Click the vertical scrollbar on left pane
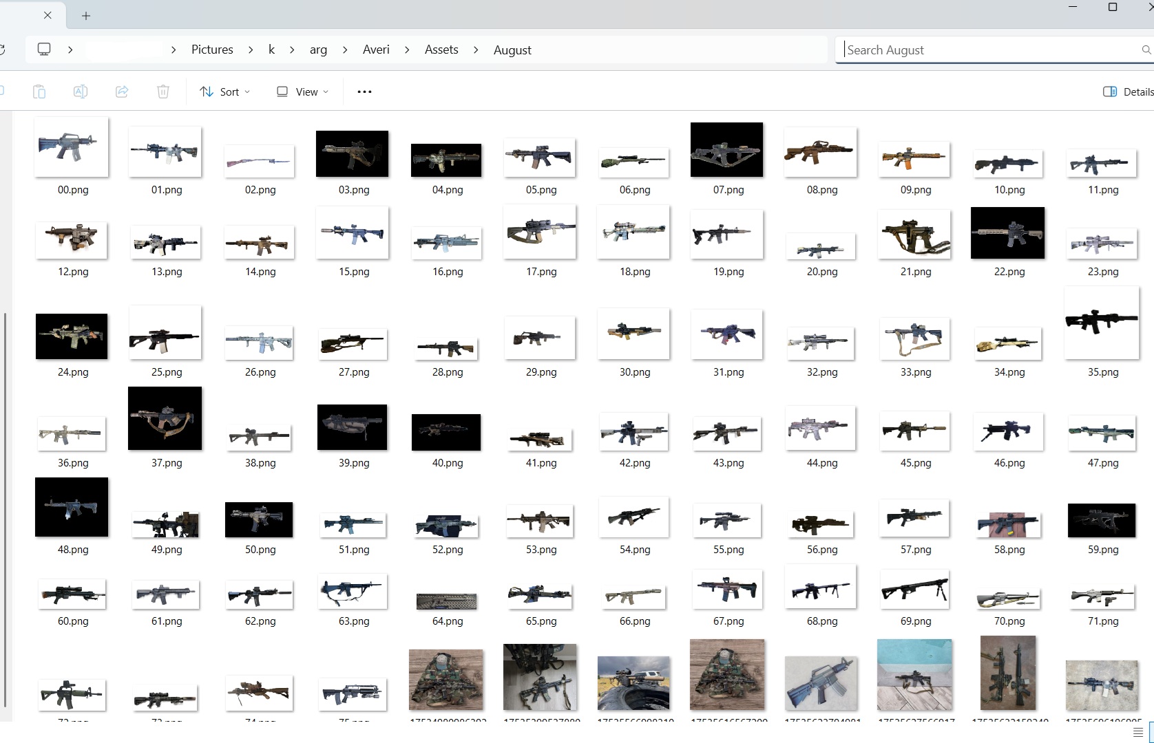The image size is (1154, 743). coord(6,509)
